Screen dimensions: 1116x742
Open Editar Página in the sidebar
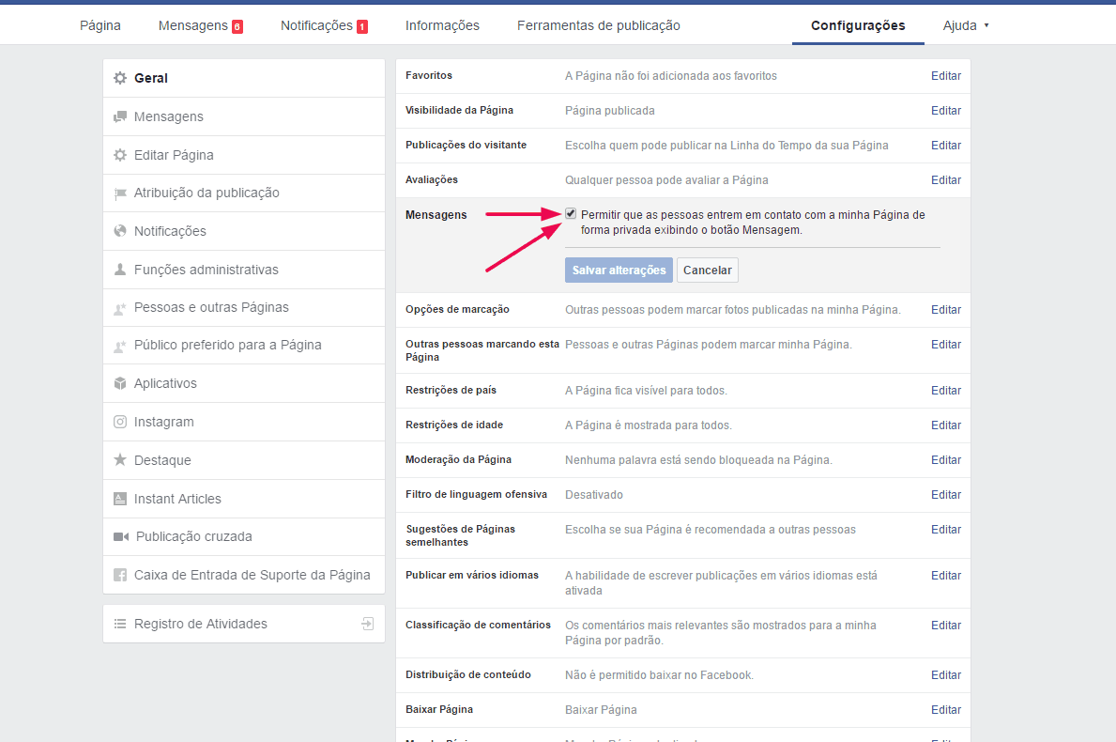pyautogui.click(x=244, y=155)
